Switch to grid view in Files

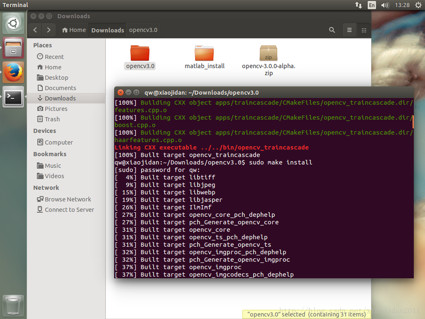point(364,30)
